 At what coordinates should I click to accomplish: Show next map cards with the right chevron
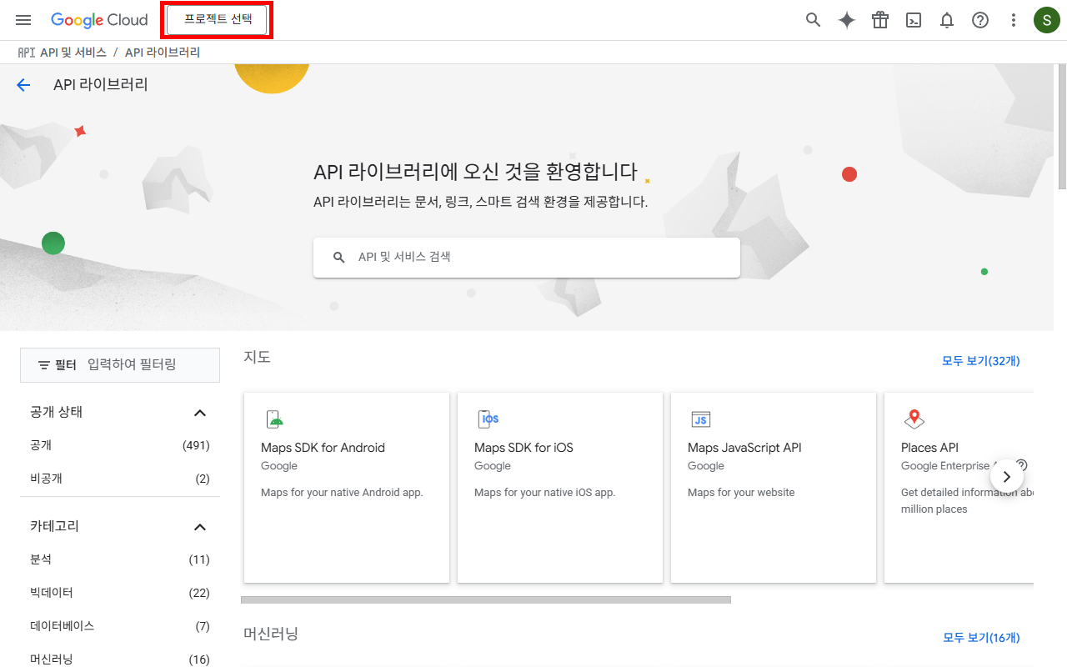[1007, 477]
